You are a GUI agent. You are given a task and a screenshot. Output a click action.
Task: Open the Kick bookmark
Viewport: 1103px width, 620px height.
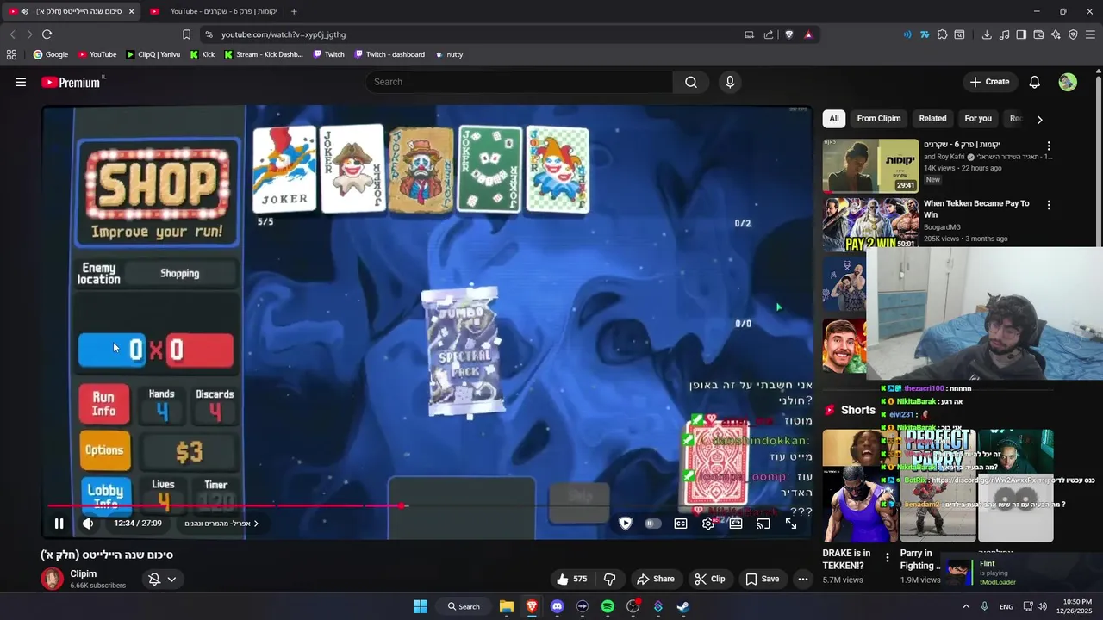click(202, 54)
